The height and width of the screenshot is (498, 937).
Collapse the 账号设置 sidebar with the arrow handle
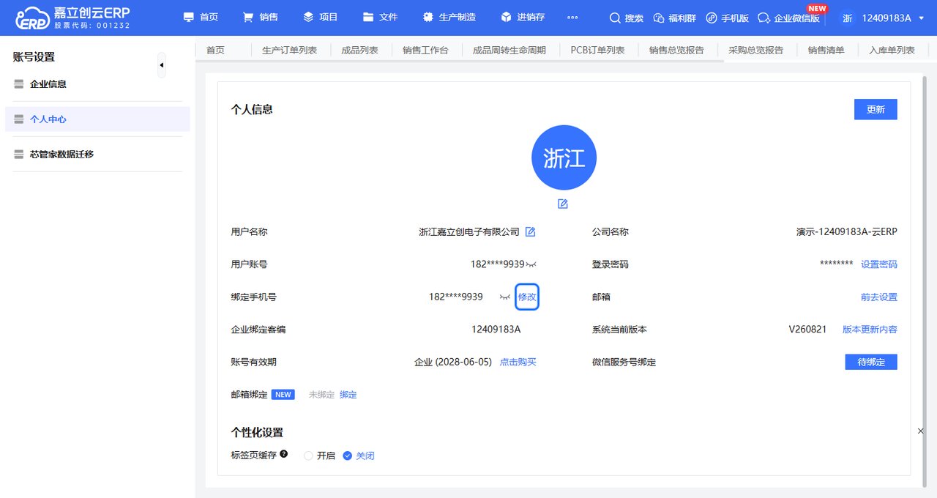tap(162, 66)
